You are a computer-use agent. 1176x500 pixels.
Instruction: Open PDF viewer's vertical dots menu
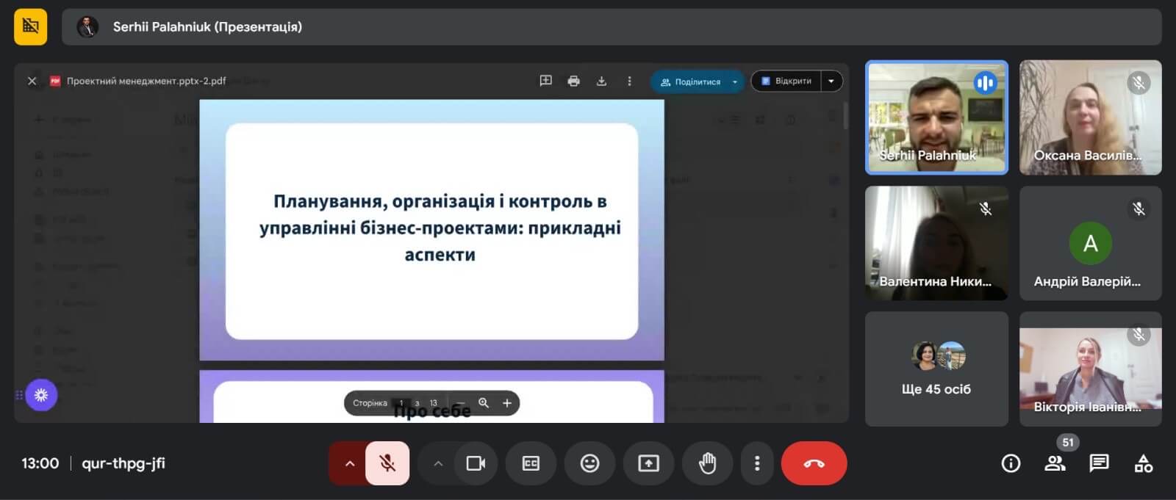(629, 81)
